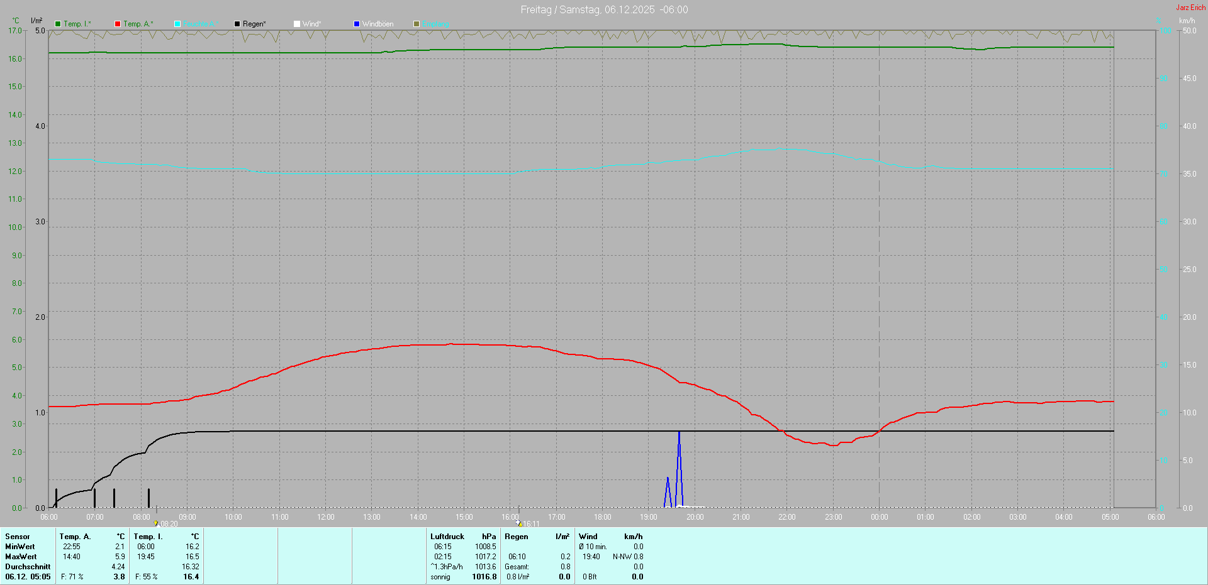Click the olive Empfang legend swatch

[417, 24]
